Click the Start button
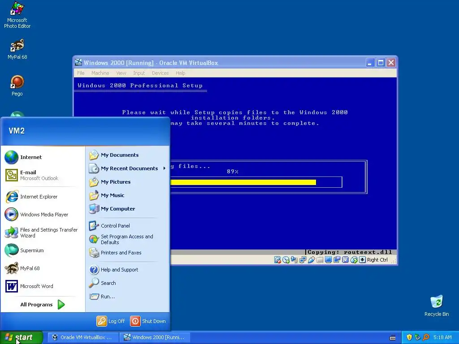This screenshot has height=344, width=459. [22, 337]
